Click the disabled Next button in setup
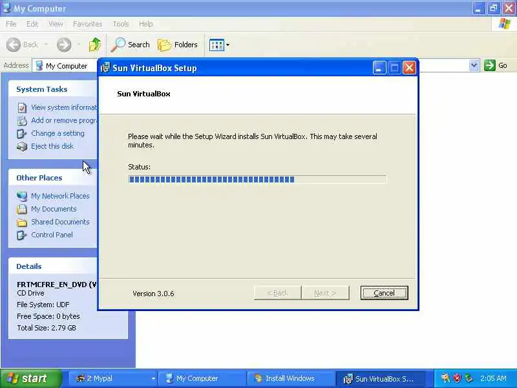Viewport: 517px width, 388px height. [x=325, y=293]
